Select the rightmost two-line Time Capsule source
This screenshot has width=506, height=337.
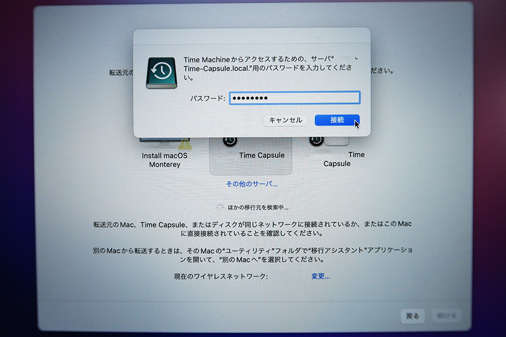(337, 153)
